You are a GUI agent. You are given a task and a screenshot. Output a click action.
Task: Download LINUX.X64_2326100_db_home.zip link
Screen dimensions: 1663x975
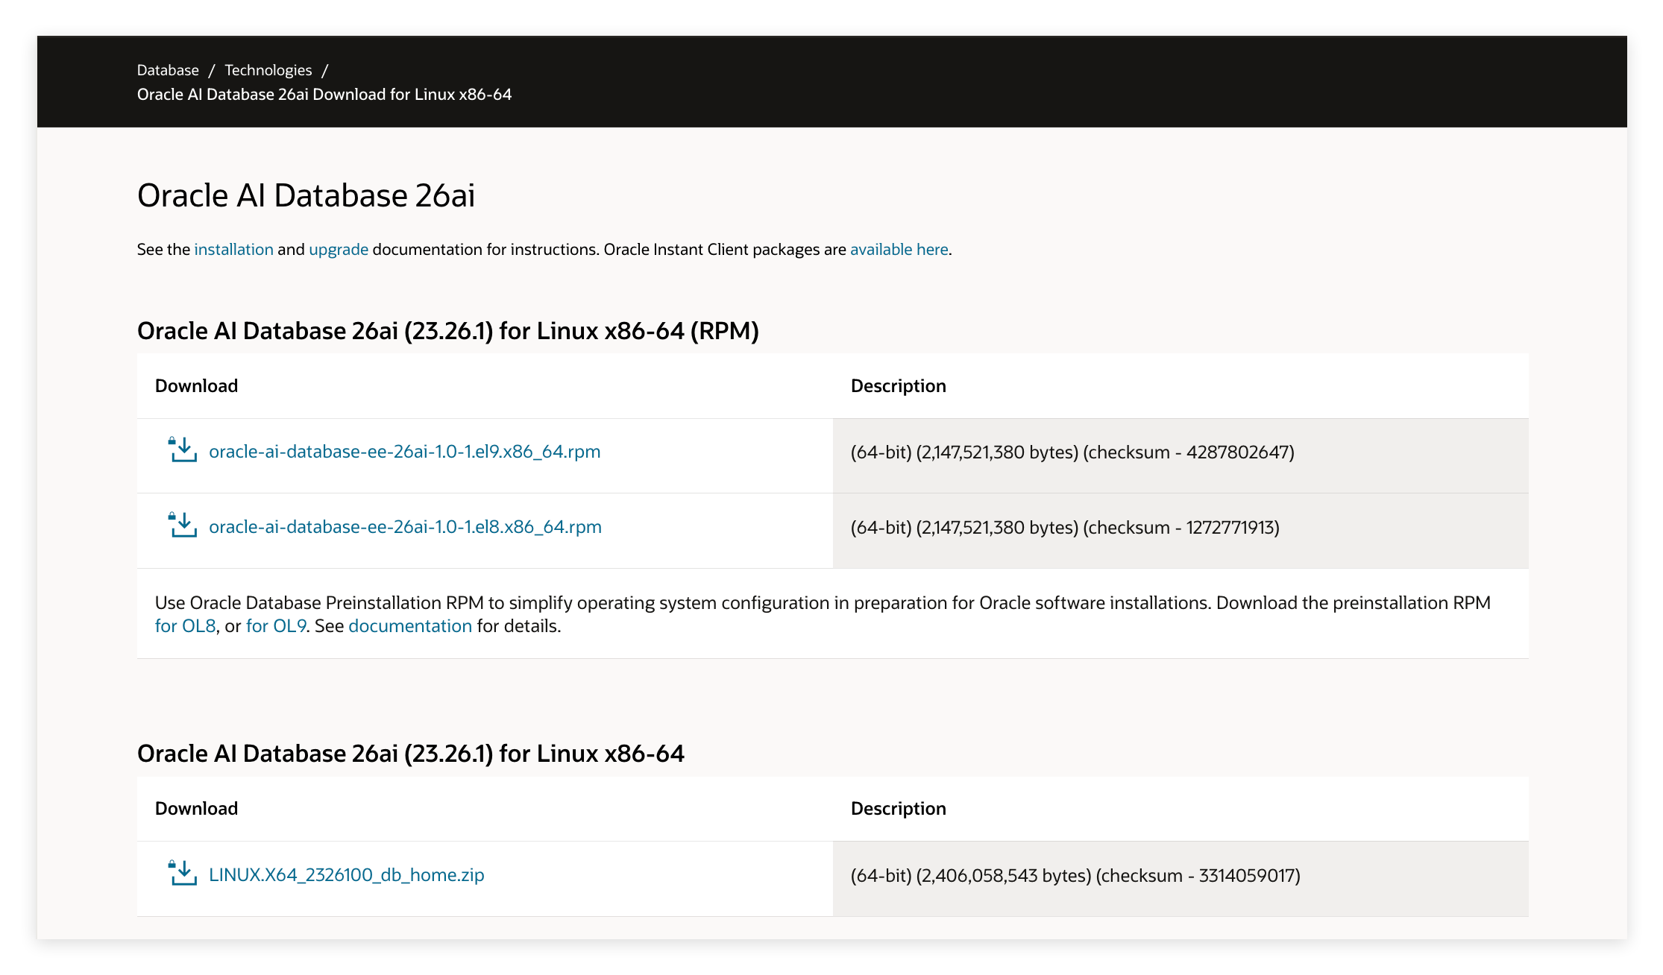coord(346,875)
